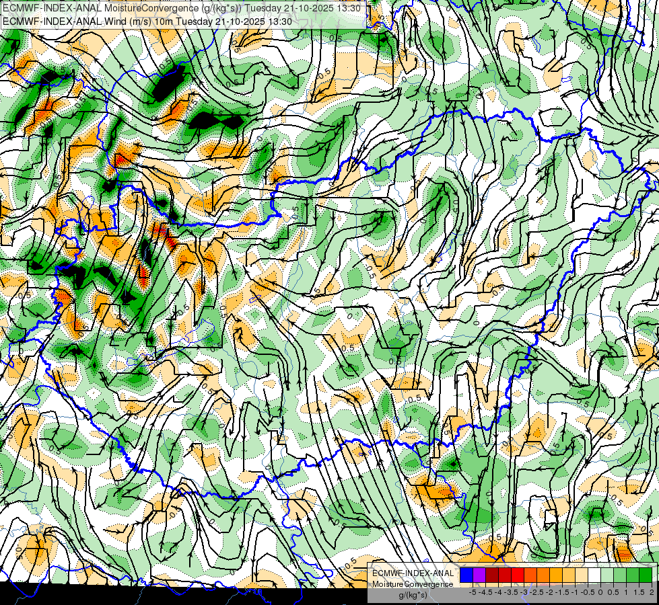Click the Wind (m/s) 10m title line
This screenshot has width=659, height=605.
pos(147,22)
